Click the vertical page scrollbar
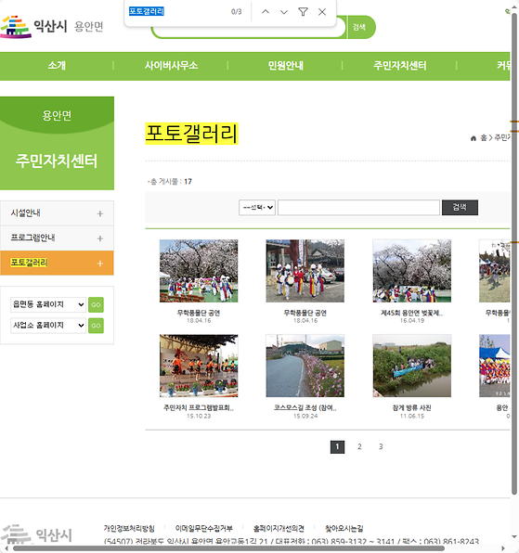The width and height of the screenshot is (519, 553). point(514,254)
